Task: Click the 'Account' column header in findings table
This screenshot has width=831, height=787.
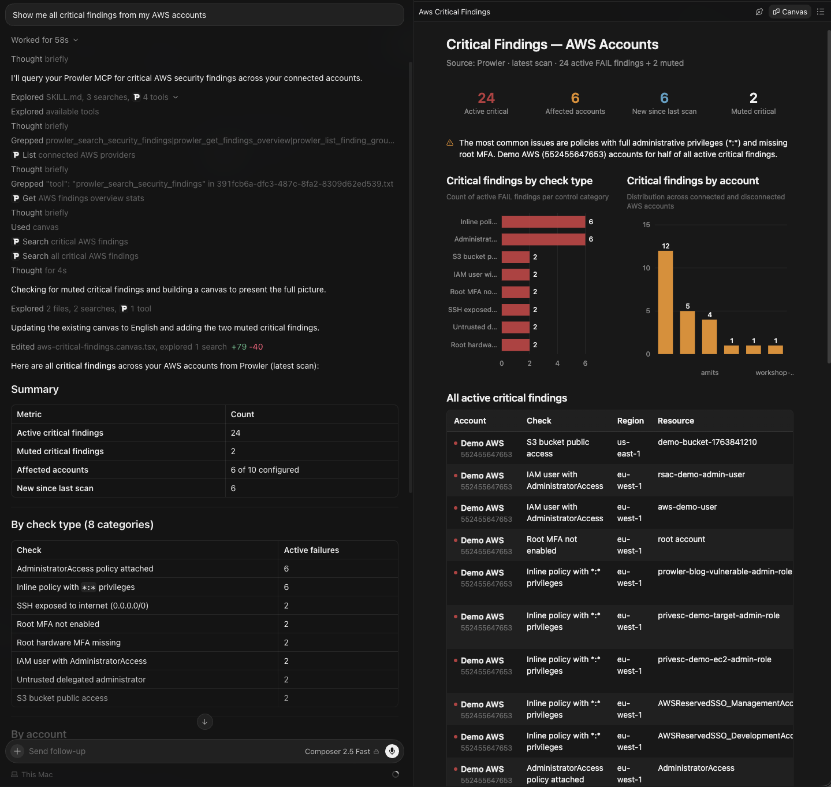Action: coord(470,421)
